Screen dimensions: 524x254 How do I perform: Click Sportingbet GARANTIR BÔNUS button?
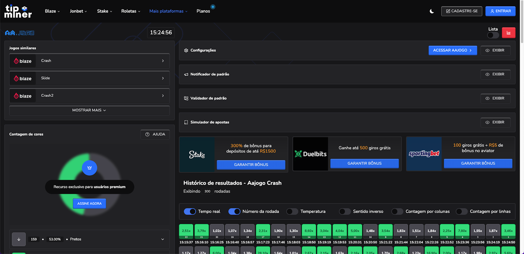[478, 163]
